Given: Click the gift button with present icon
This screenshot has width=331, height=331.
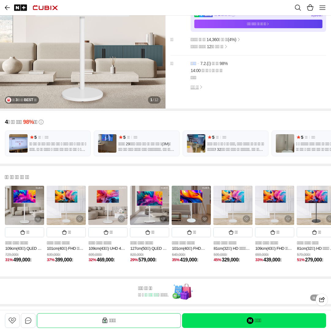Looking at the screenshot, I should click(x=109, y=321).
